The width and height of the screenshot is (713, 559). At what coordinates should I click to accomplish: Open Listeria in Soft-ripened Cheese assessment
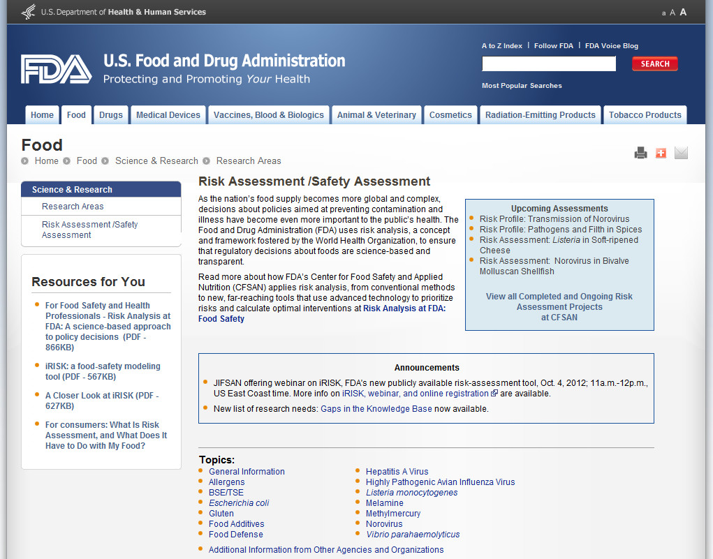click(559, 245)
